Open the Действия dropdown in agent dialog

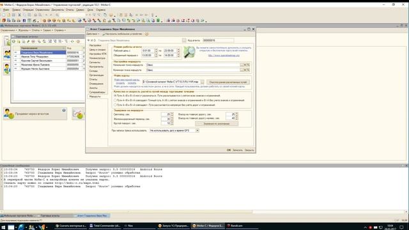93,34
